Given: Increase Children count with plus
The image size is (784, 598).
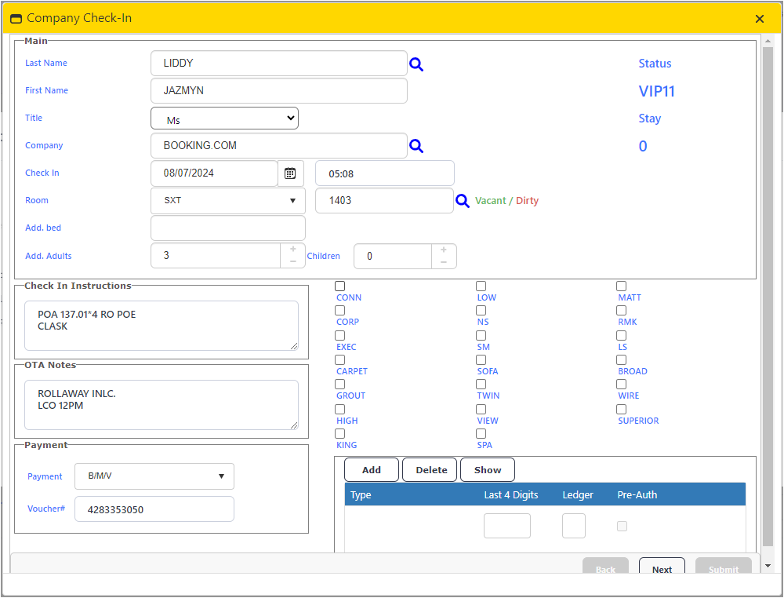Looking at the screenshot, I should (x=444, y=250).
